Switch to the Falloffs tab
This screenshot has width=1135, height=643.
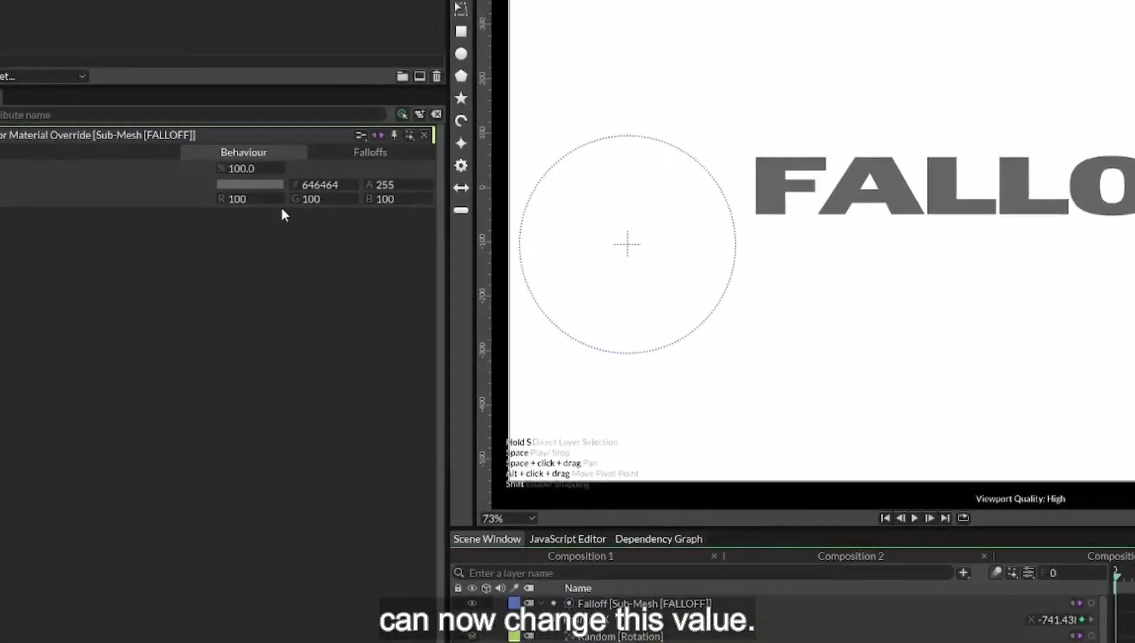coord(370,152)
